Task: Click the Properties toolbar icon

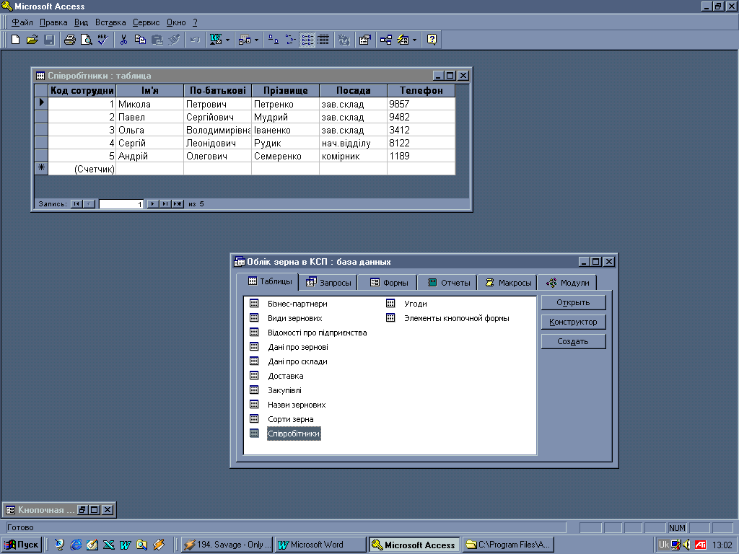Action: (x=364, y=40)
